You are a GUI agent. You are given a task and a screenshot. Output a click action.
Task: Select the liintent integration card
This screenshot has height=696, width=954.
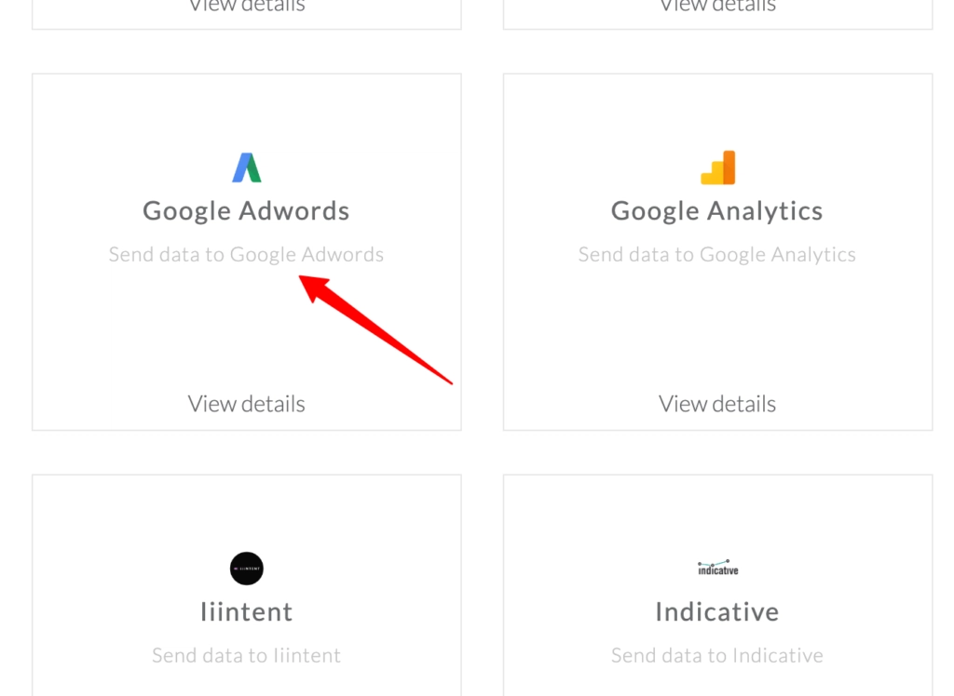click(246, 584)
